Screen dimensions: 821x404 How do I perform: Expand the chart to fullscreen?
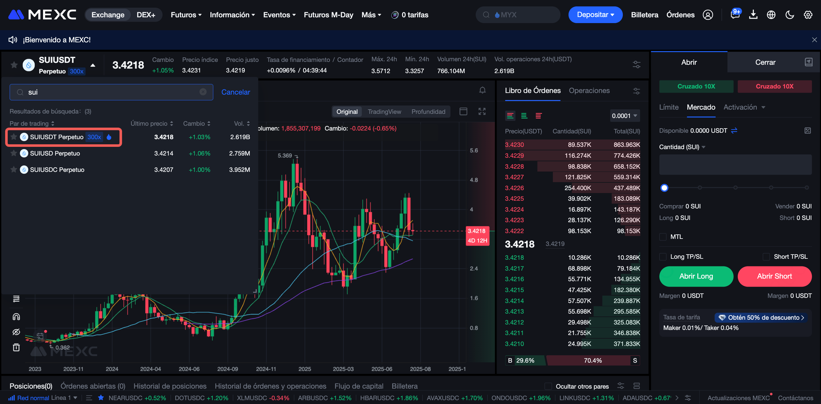[482, 112]
